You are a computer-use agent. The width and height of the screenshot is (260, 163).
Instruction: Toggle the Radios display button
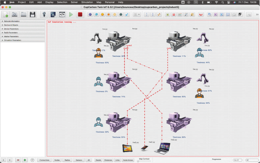click(x=67, y=160)
